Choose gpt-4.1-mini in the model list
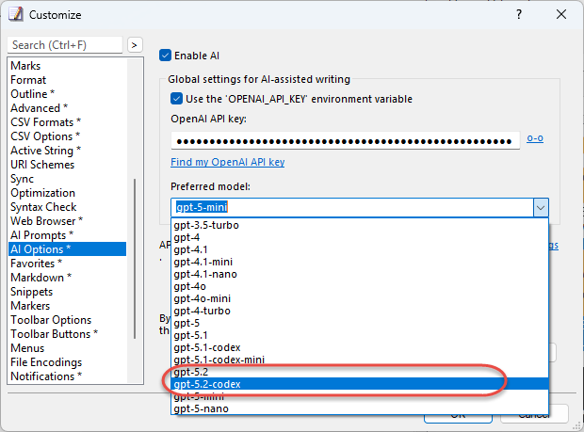 click(360, 262)
